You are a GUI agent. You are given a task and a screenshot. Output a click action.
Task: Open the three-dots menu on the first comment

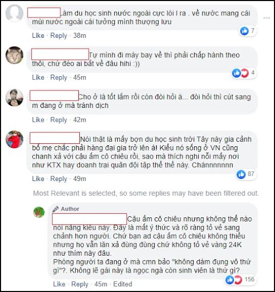(x=266, y=18)
